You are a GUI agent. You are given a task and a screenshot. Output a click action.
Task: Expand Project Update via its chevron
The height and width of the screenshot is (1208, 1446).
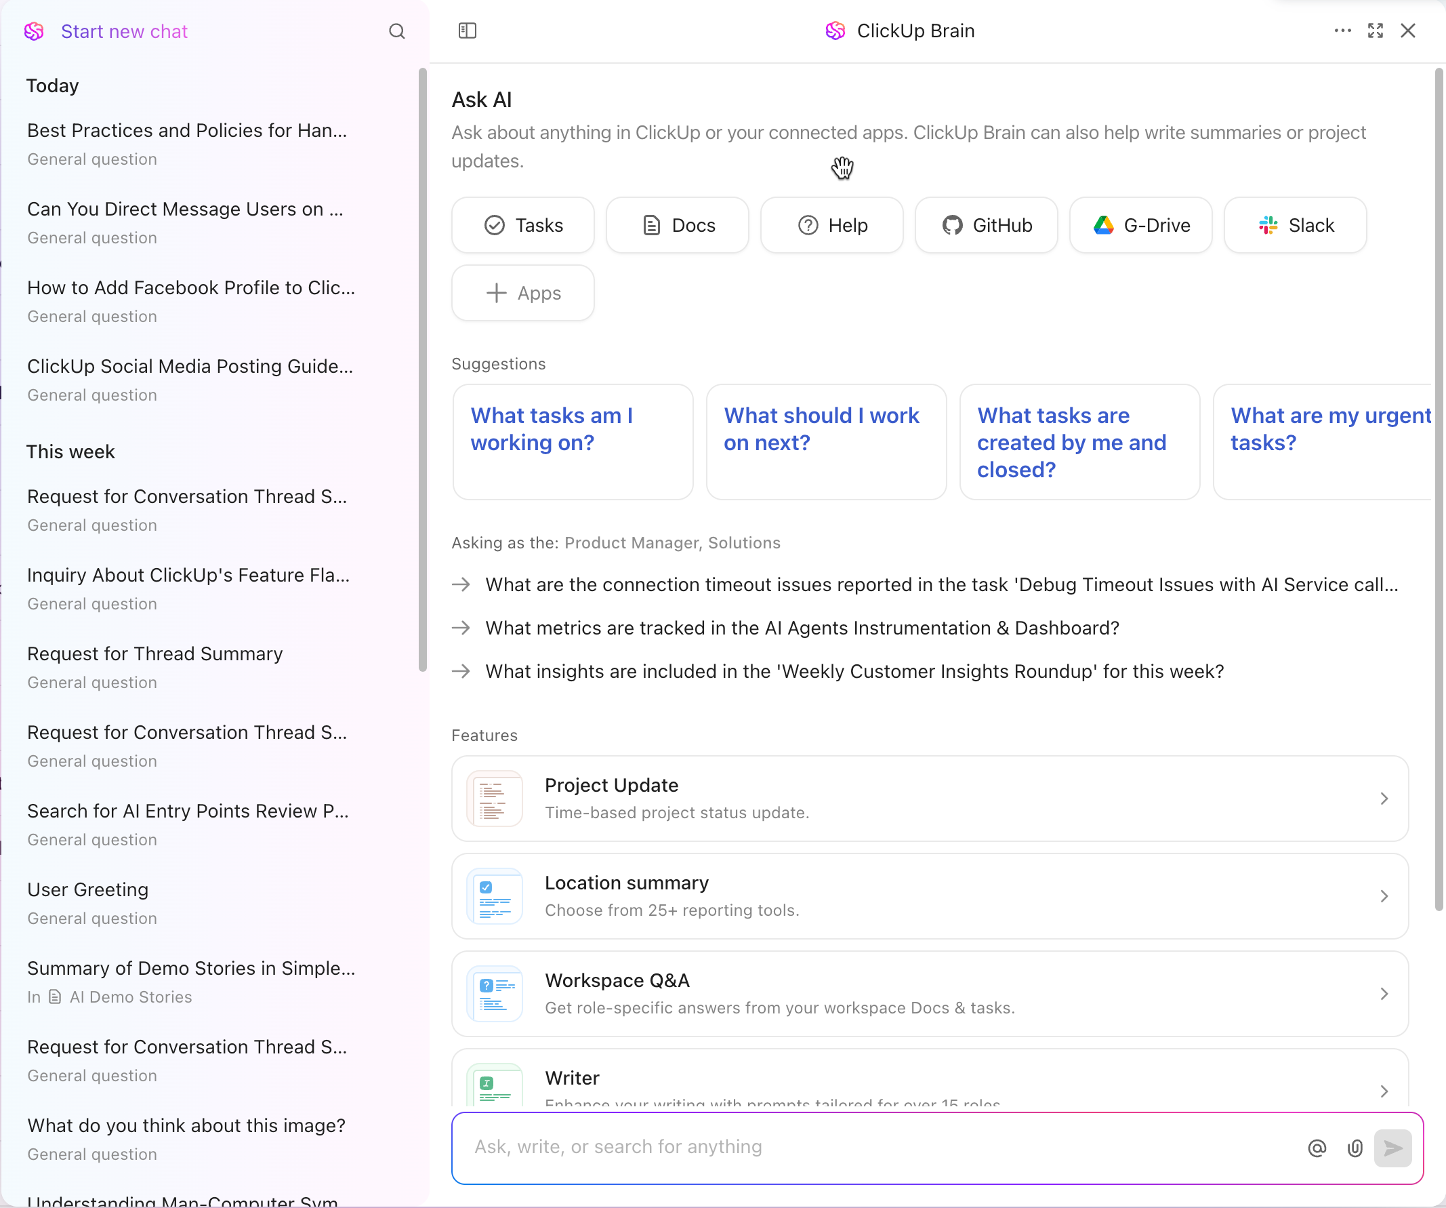pyautogui.click(x=1384, y=799)
